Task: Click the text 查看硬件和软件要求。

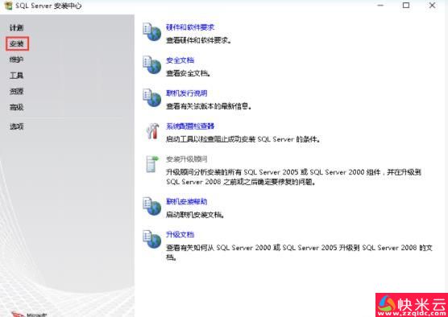Action: click(199, 40)
